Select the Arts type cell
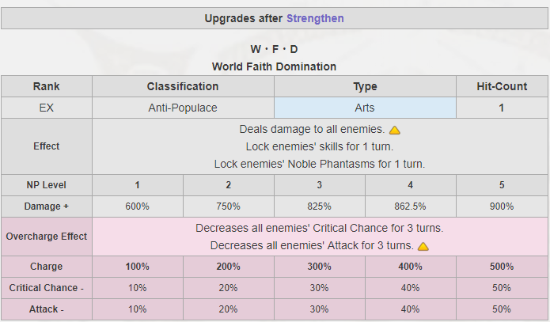The height and width of the screenshot is (322, 550). click(365, 108)
